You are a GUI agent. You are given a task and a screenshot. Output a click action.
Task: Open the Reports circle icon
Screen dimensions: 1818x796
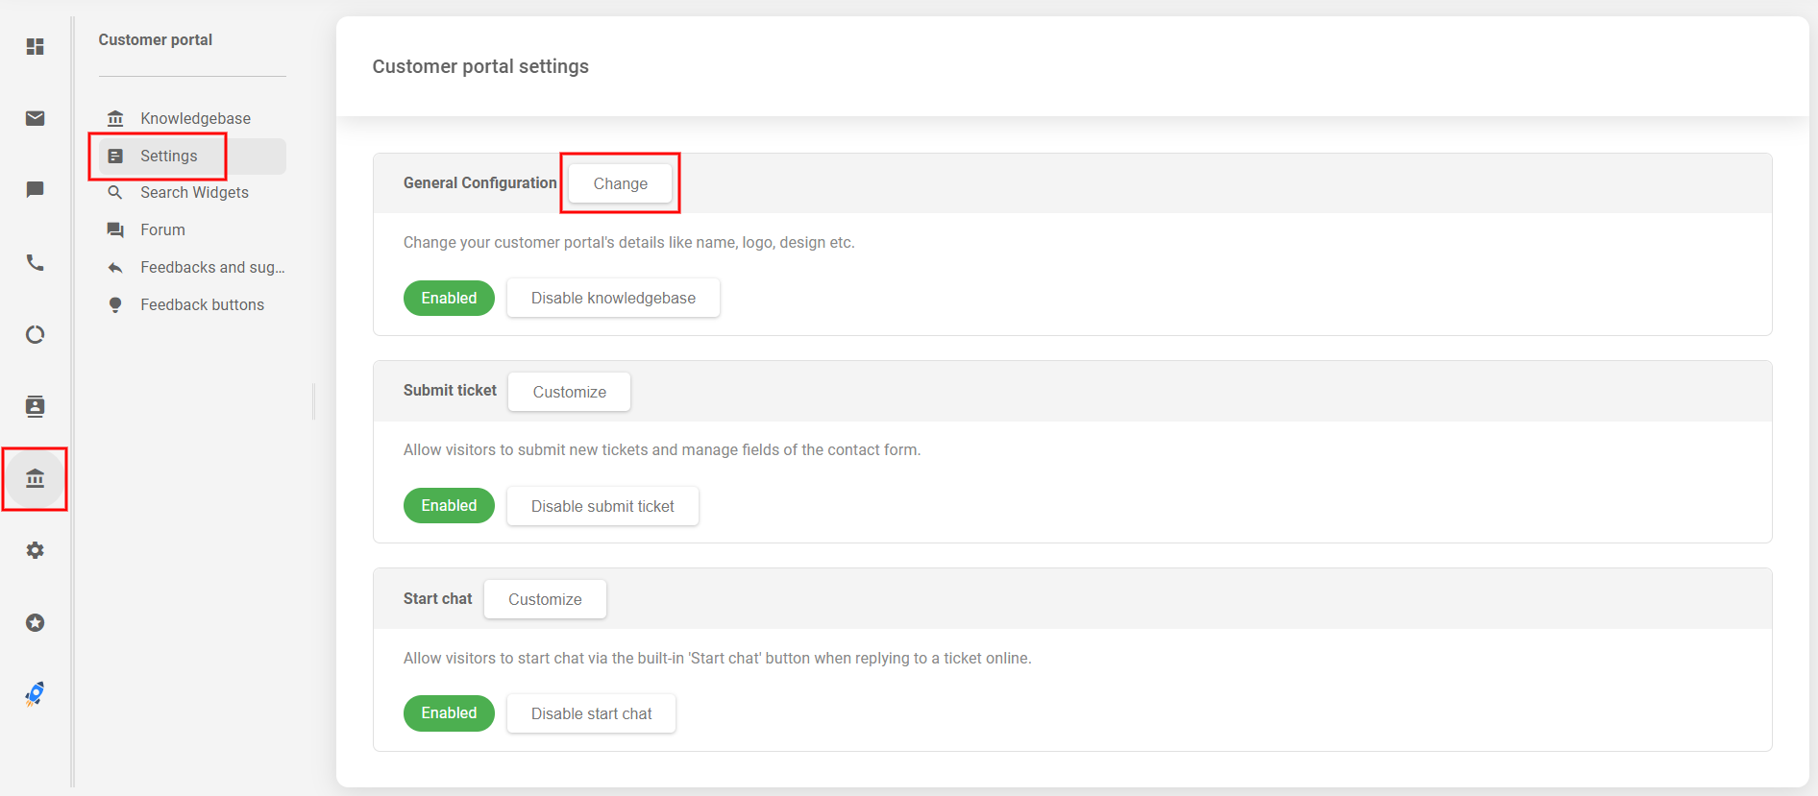pos(36,334)
